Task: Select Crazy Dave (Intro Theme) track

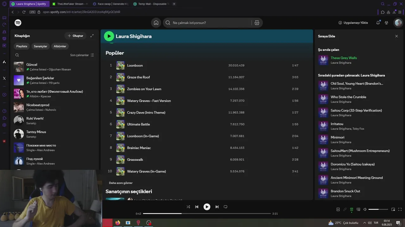Action: (x=207, y=113)
